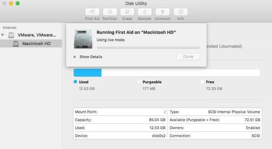
Task: Click the 72.51 GB available value
Action: pyautogui.click(x=252, y=120)
